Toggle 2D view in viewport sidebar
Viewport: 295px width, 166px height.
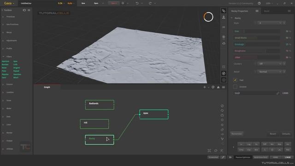click(224, 27)
